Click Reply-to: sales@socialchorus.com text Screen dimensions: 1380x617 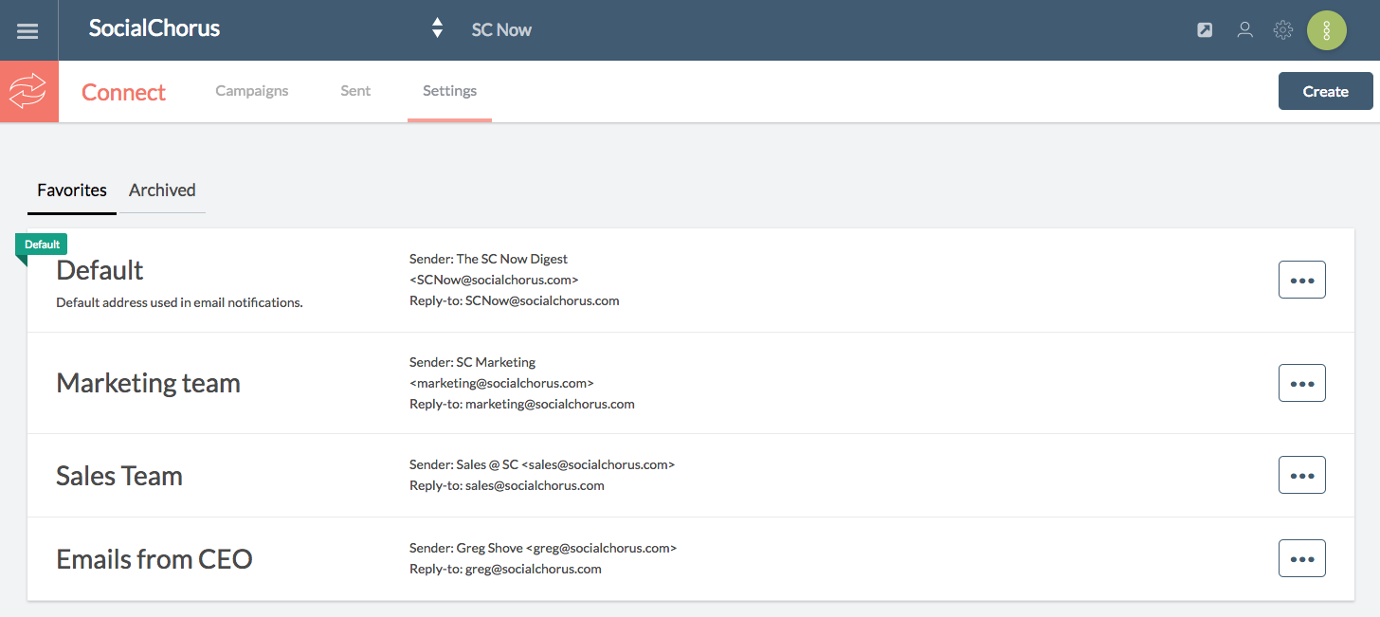[507, 485]
